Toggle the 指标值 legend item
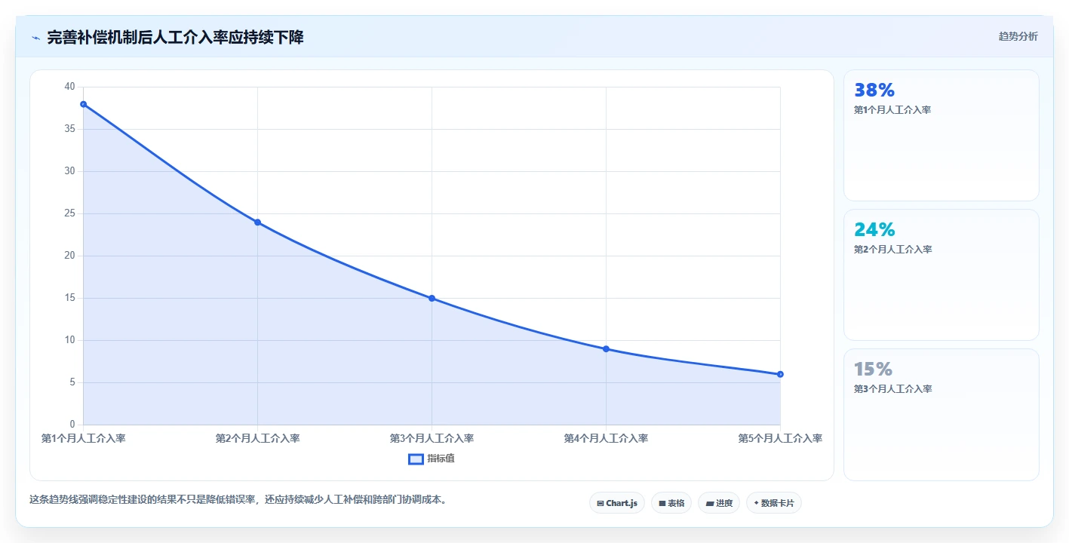 432,459
